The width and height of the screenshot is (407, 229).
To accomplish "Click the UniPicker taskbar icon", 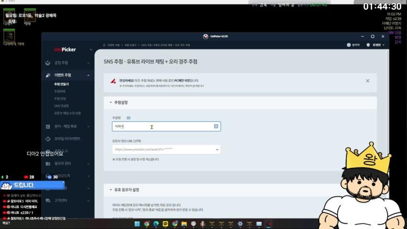I will (269, 224).
